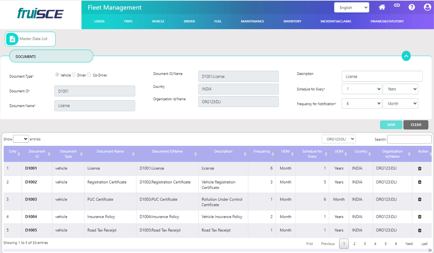Delete the D1001 License row
Viewport: 434px width, 253px height.
coord(420,168)
